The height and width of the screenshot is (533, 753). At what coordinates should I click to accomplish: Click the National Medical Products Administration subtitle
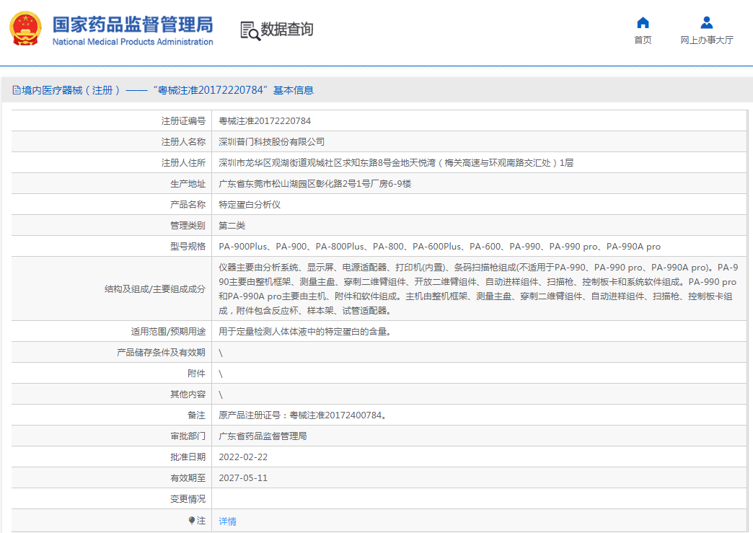point(133,42)
